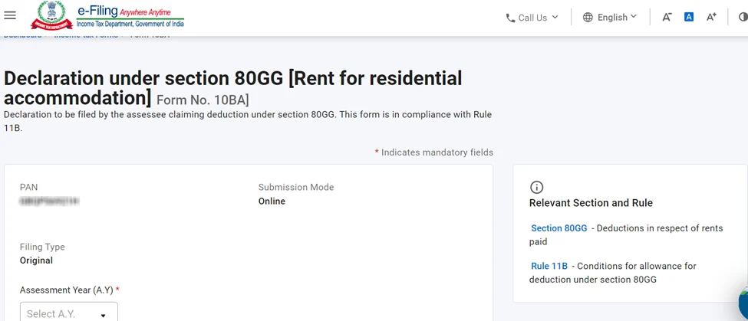This screenshot has height=321, width=748.
Task: Decrease font size with A- icon
Action: [667, 17]
